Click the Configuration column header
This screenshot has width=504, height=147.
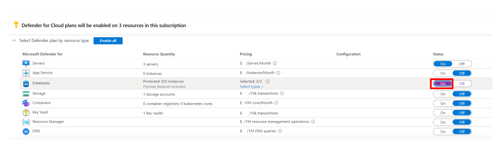click(x=348, y=54)
